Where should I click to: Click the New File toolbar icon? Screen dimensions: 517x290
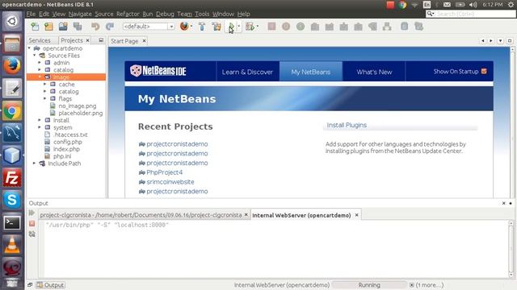click(35, 27)
